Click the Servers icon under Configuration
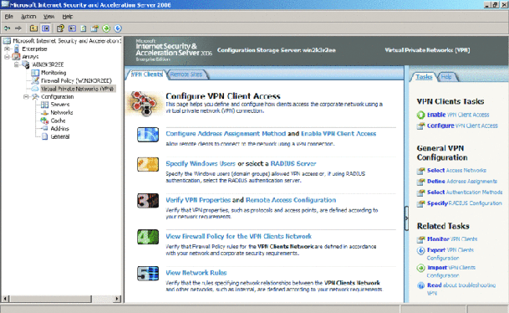This screenshot has height=313, width=509. pyautogui.click(x=45, y=105)
